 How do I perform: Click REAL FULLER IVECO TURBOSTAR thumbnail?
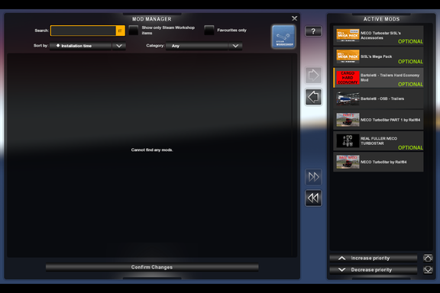tap(348, 140)
